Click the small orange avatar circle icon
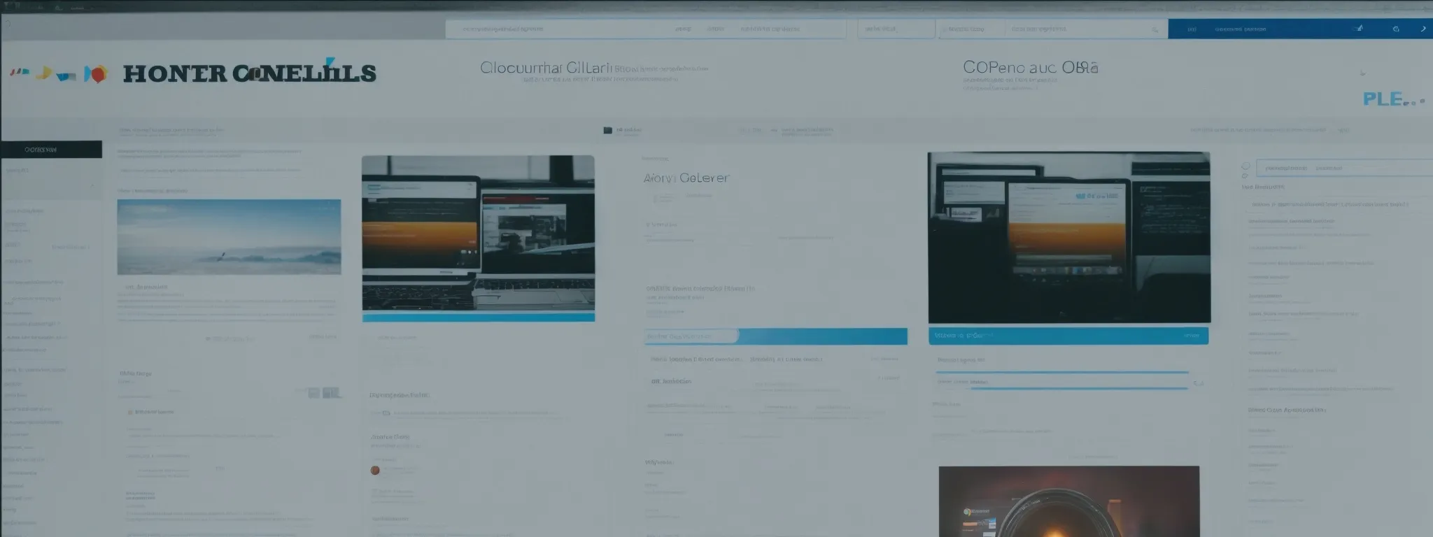The width and height of the screenshot is (1433, 537). pos(375,470)
